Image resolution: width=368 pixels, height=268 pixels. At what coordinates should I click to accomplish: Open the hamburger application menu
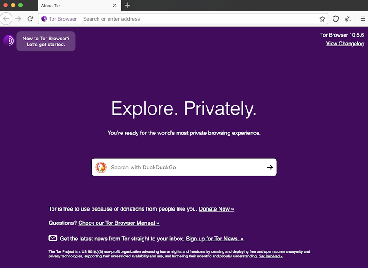(x=362, y=19)
